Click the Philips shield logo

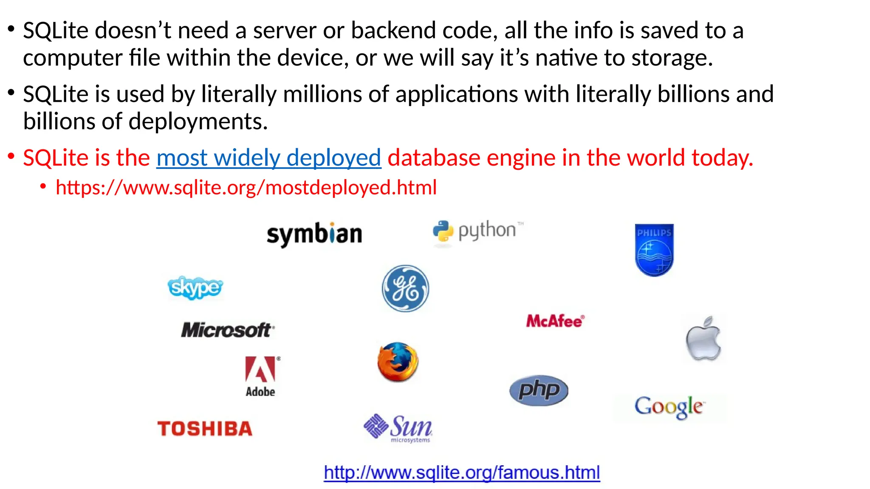pyautogui.click(x=654, y=250)
